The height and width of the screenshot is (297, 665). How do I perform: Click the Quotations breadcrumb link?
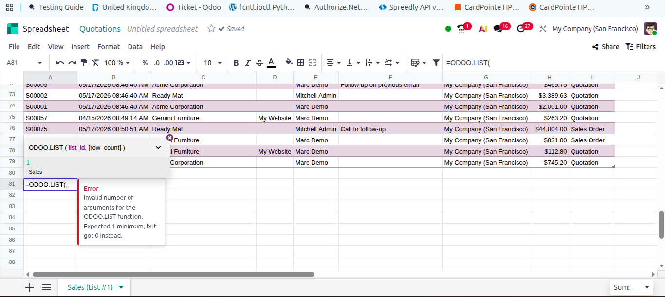[100, 29]
